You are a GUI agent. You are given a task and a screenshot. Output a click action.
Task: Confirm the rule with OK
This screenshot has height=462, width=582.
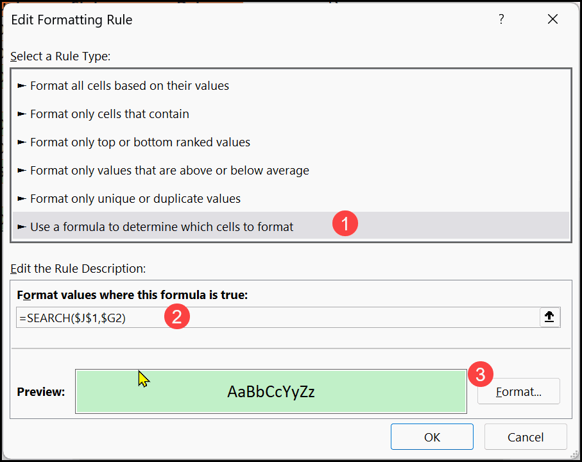pos(432,437)
